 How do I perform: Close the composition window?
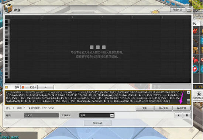tap(189, 10)
